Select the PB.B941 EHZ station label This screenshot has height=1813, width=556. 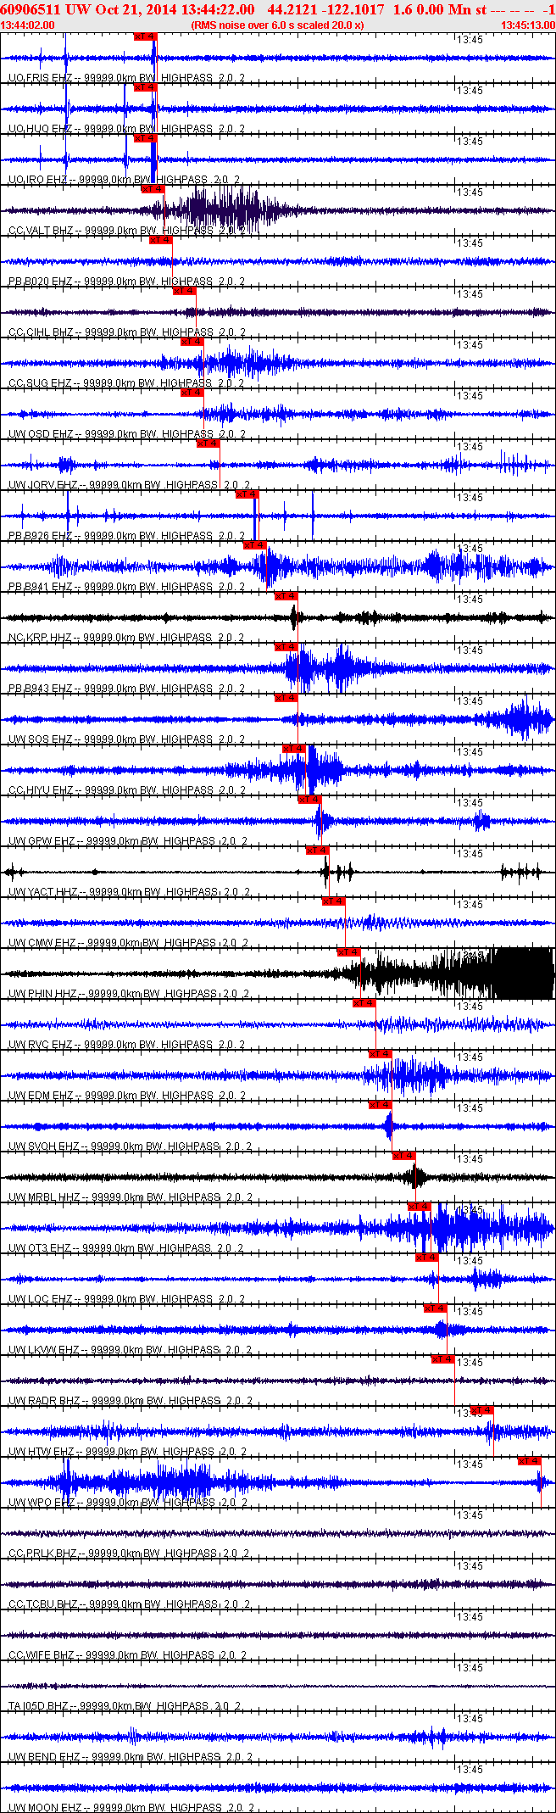click(126, 587)
